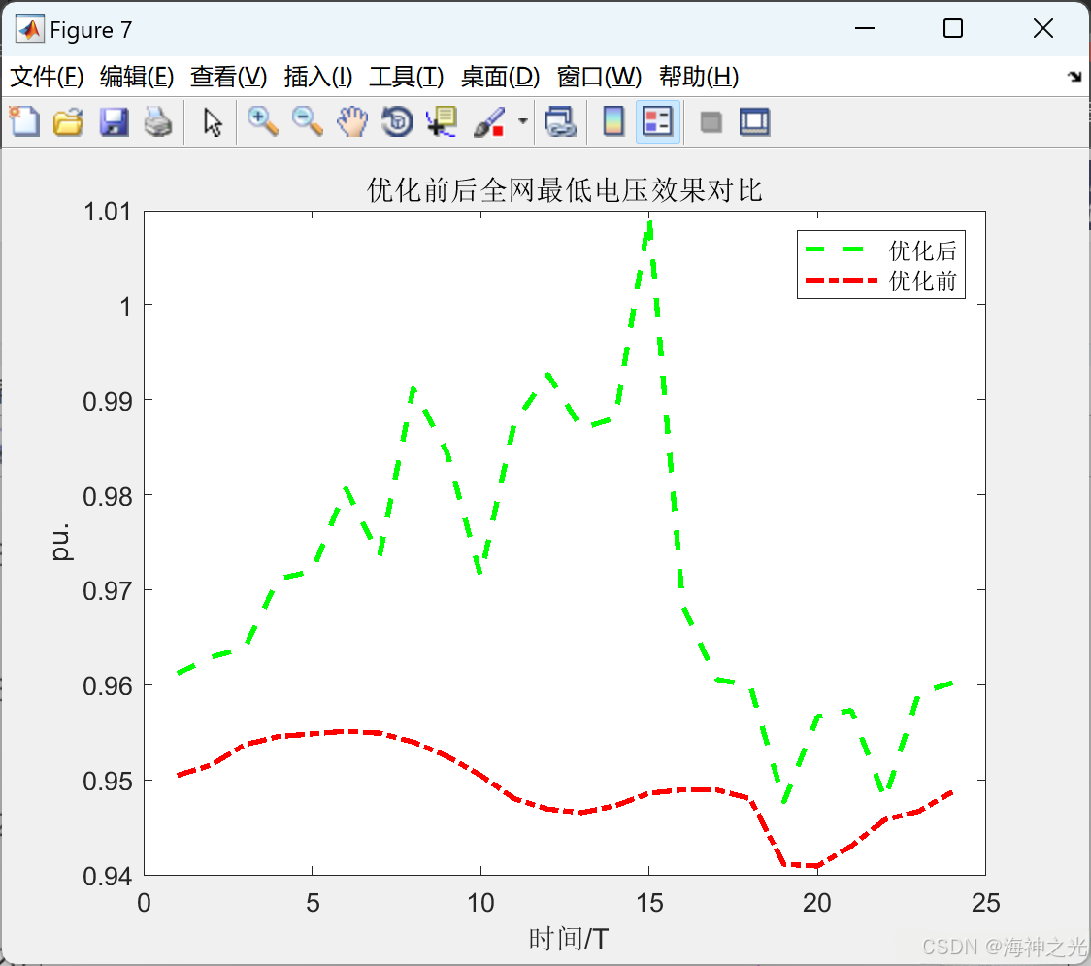Activate the Zoom Out magnifier tool
Viewport: 1091px width, 966px height.
[307, 121]
